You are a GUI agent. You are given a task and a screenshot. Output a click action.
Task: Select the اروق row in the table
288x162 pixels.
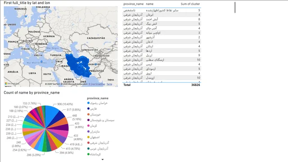click(162, 73)
